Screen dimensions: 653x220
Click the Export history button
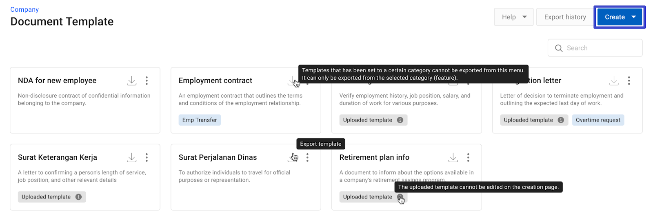pyautogui.click(x=565, y=17)
